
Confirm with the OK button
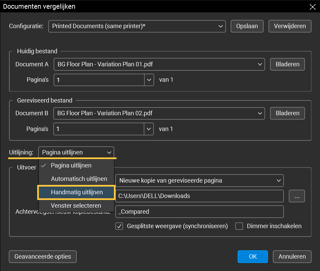pyautogui.click(x=253, y=257)
